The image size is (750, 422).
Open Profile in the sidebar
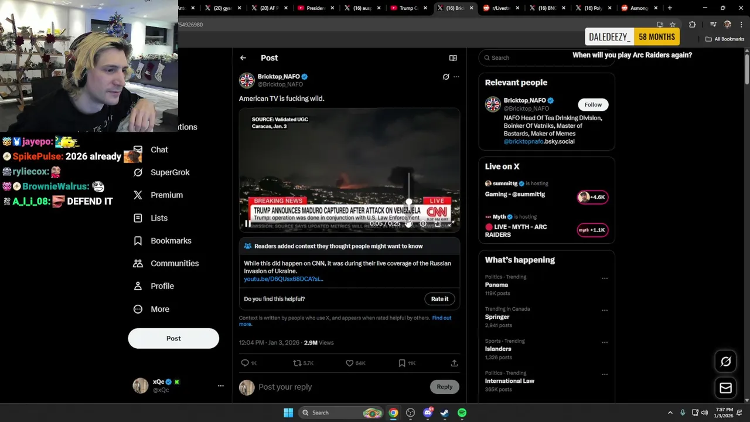pyautogui.click(x=154, y=286)
